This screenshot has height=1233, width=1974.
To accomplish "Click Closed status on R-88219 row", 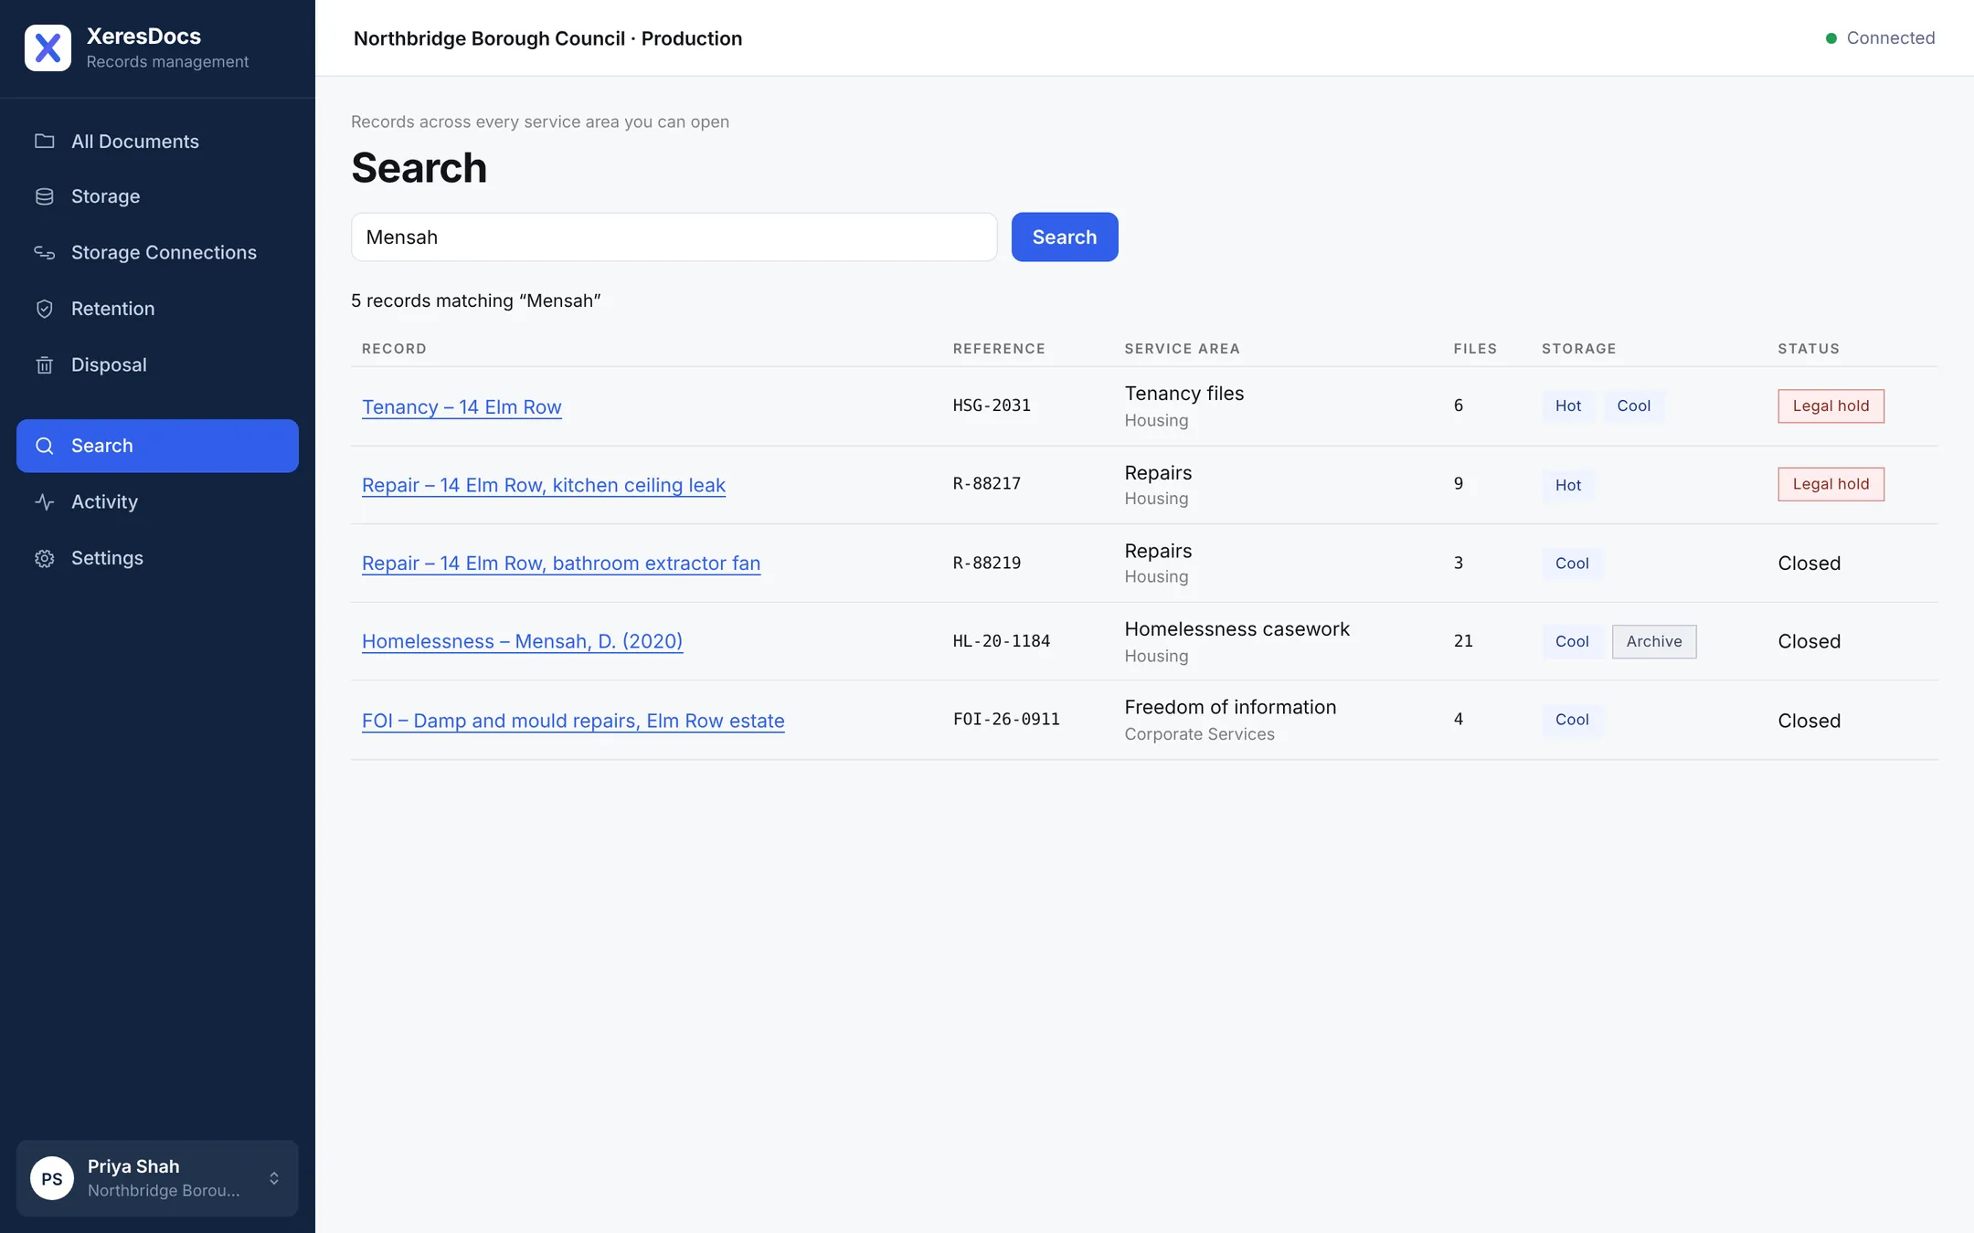I will (1809, 564).
